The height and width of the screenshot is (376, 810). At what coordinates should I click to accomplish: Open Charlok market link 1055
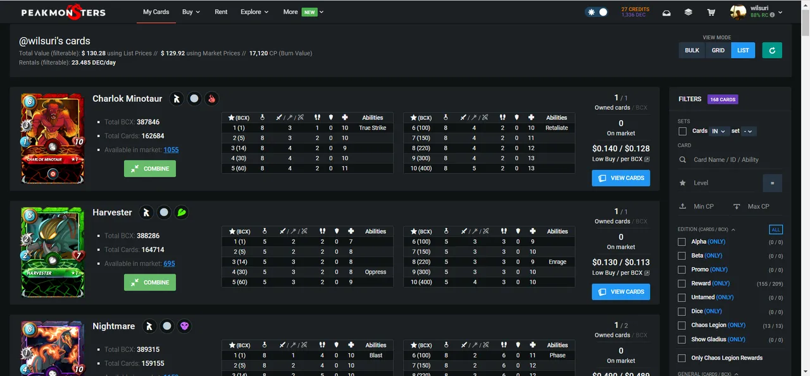(171, 150)
